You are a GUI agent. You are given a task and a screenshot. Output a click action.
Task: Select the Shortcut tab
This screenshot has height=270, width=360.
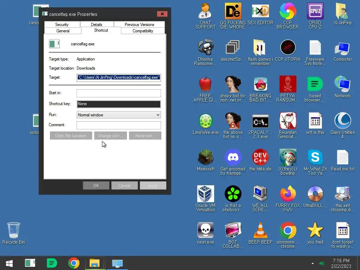tap(101, 30)
